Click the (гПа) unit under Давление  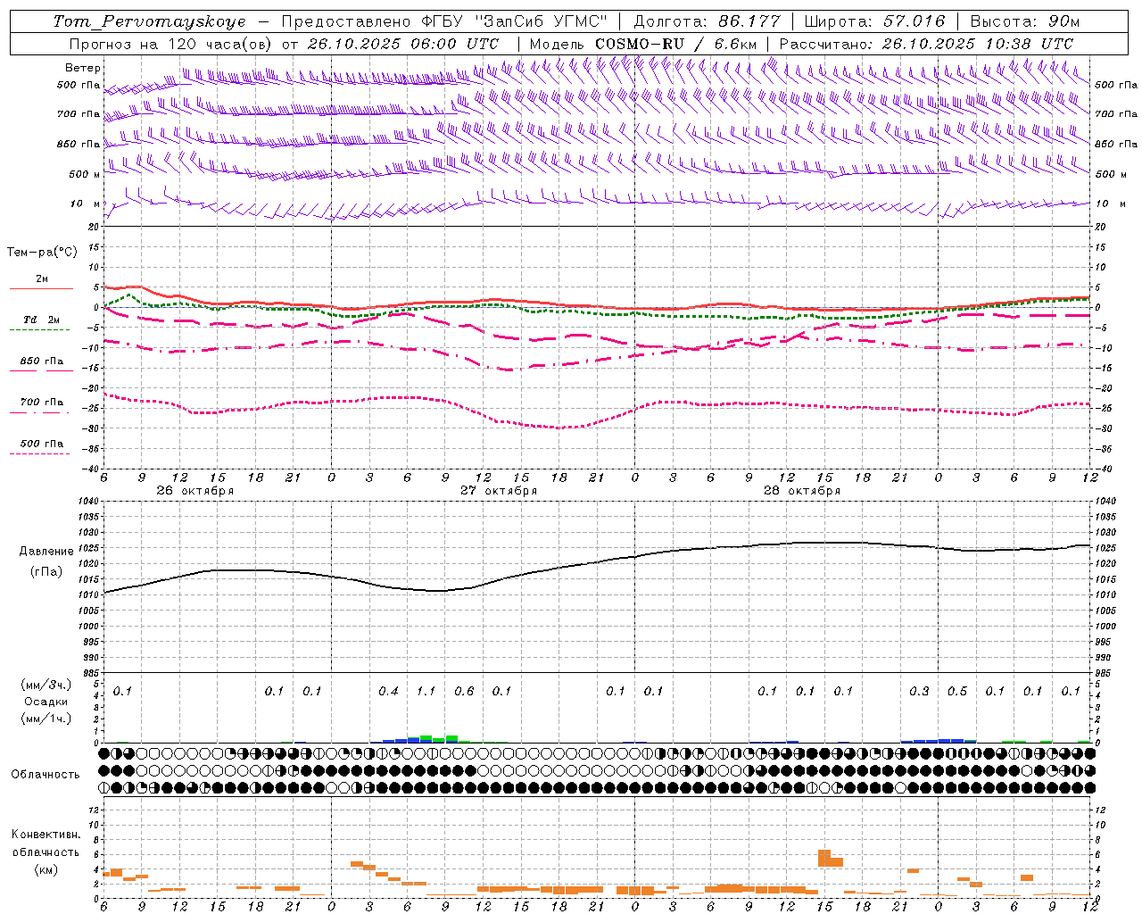tap(46, 572)
